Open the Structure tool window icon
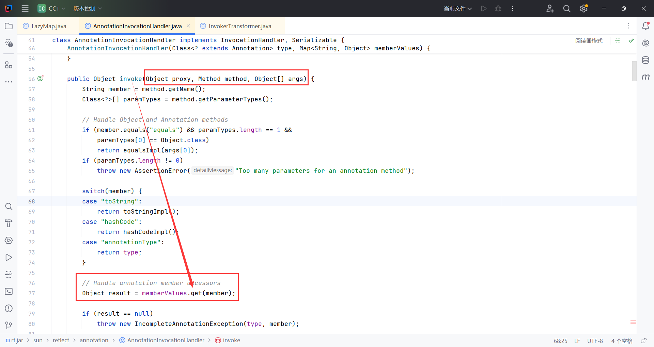The height and width of the screenshot is (347, 654). [9, 65]
